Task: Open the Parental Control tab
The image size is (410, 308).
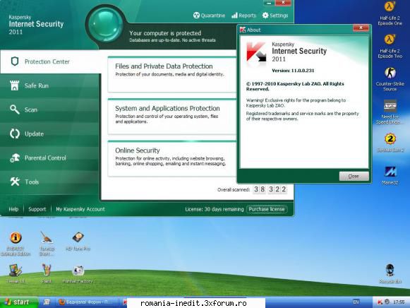Action: [x=49, y=158]
